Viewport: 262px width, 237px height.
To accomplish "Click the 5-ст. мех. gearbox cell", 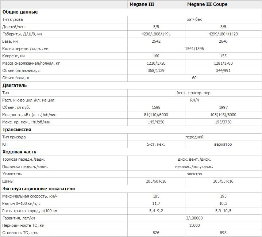I will 156,144.
